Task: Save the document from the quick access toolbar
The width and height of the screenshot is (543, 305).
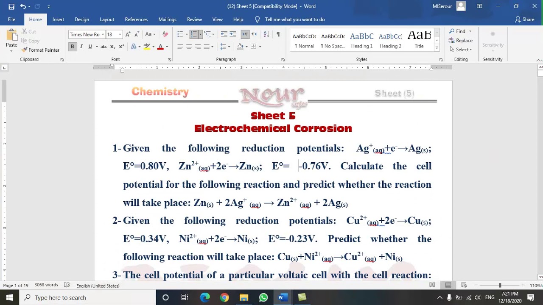Action: click(11, 6)
